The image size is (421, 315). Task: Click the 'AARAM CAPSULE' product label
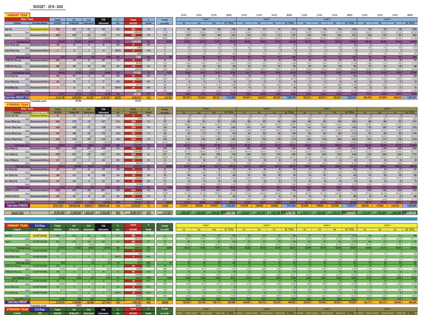point(17,196)
